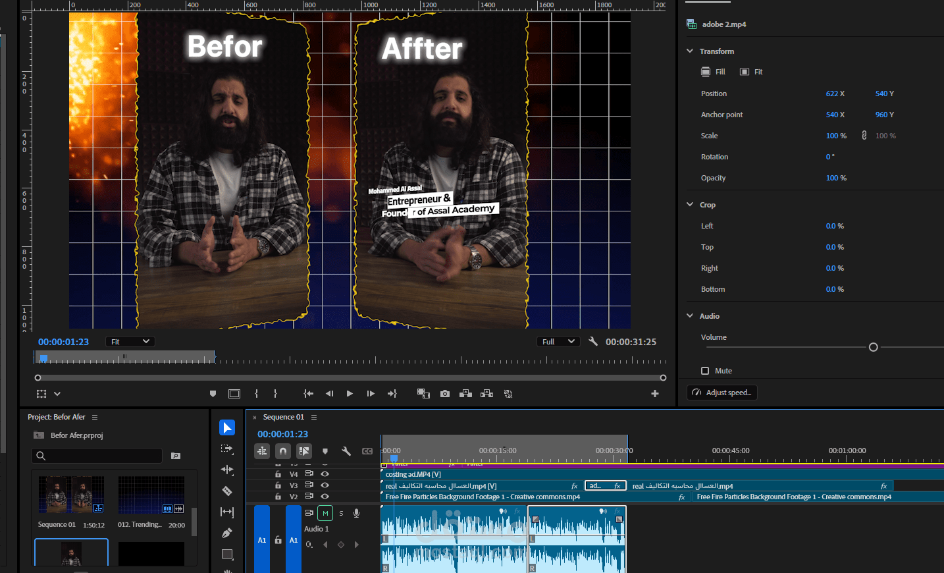Toggle snap magnet in the timeline

[x=283, y=451]
